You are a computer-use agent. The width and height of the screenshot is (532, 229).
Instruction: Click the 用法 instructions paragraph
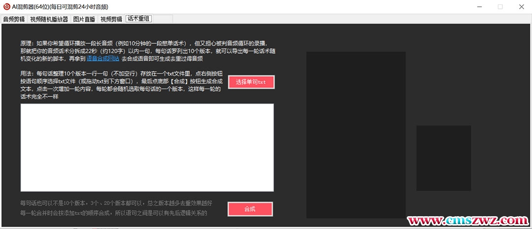tap(122, 85)
